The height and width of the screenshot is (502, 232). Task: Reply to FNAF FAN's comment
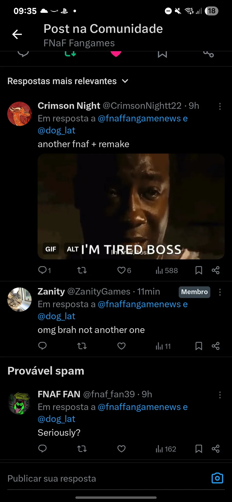tap(43, 449)
